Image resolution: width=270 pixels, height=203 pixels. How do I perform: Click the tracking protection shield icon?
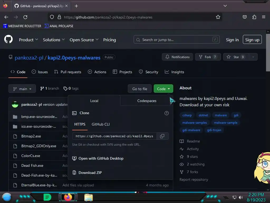pyautogui.click(x=52, y=17)
